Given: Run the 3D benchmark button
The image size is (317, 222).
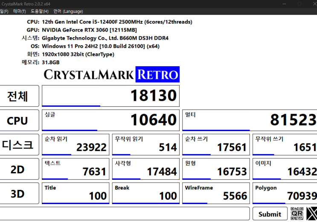Looking at the screenshot, I should click(19, 193).
